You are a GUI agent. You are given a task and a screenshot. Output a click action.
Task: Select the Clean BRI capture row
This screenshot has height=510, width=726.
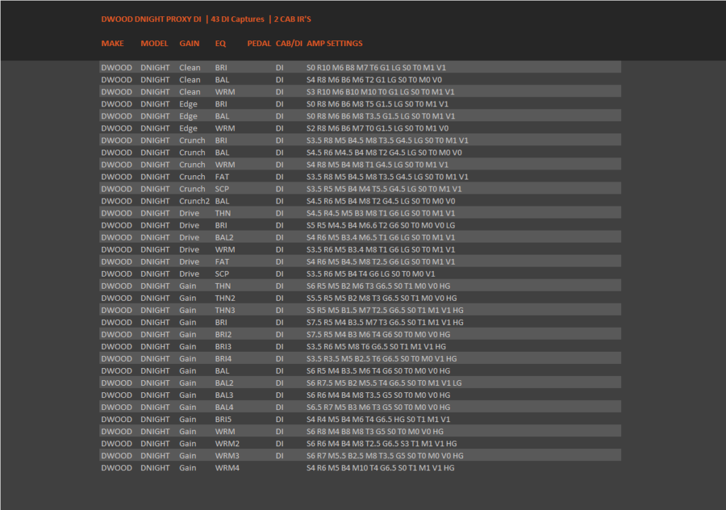point(360,67)
